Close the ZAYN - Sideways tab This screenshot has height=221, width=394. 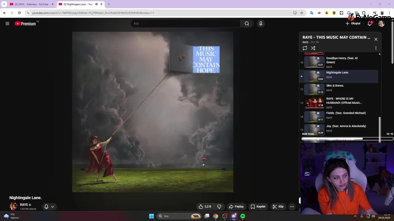tap(52, 4)
